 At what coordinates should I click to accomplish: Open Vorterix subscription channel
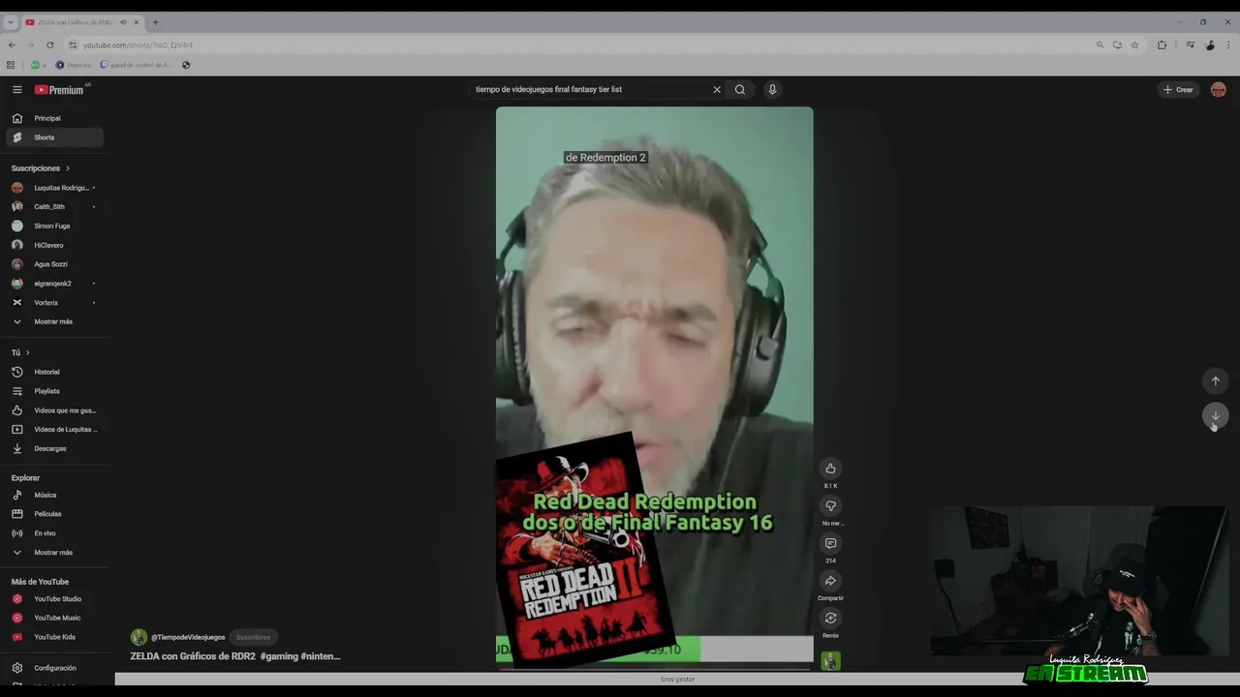(x=54, y=302)
